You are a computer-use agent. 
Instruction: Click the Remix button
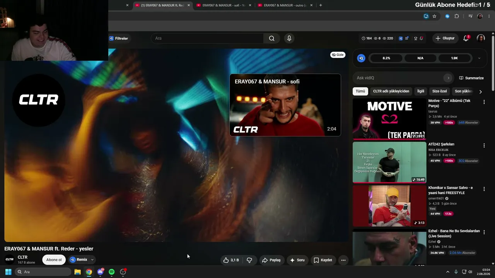click(79, 260)
